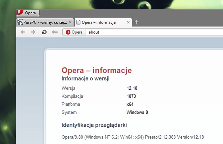Image resolution: width=223 pixels, height=144 pixels.
Task: Click the build number 1873
Action: [131, 96]
